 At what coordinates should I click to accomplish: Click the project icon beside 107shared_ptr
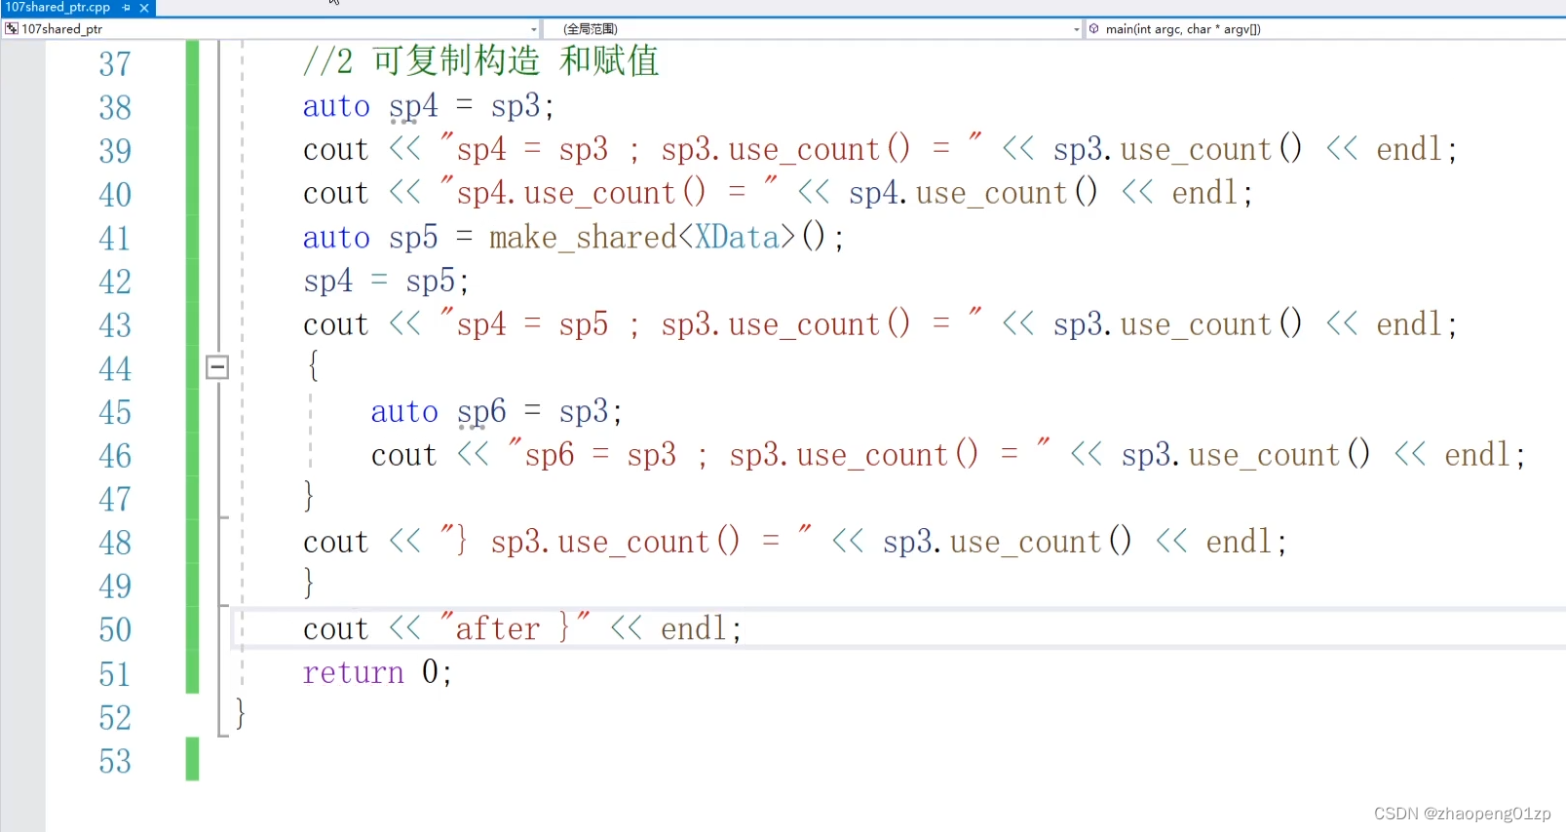pos(12,29)
